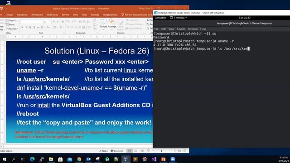290x163 pixels.
Task: Open the font name combo box
Action: 32,22
